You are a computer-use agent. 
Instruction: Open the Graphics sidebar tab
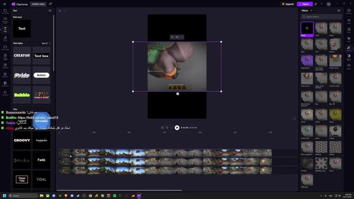[x=5, y=75]
